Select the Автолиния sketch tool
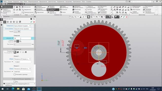162x91 pixels. 26,7
